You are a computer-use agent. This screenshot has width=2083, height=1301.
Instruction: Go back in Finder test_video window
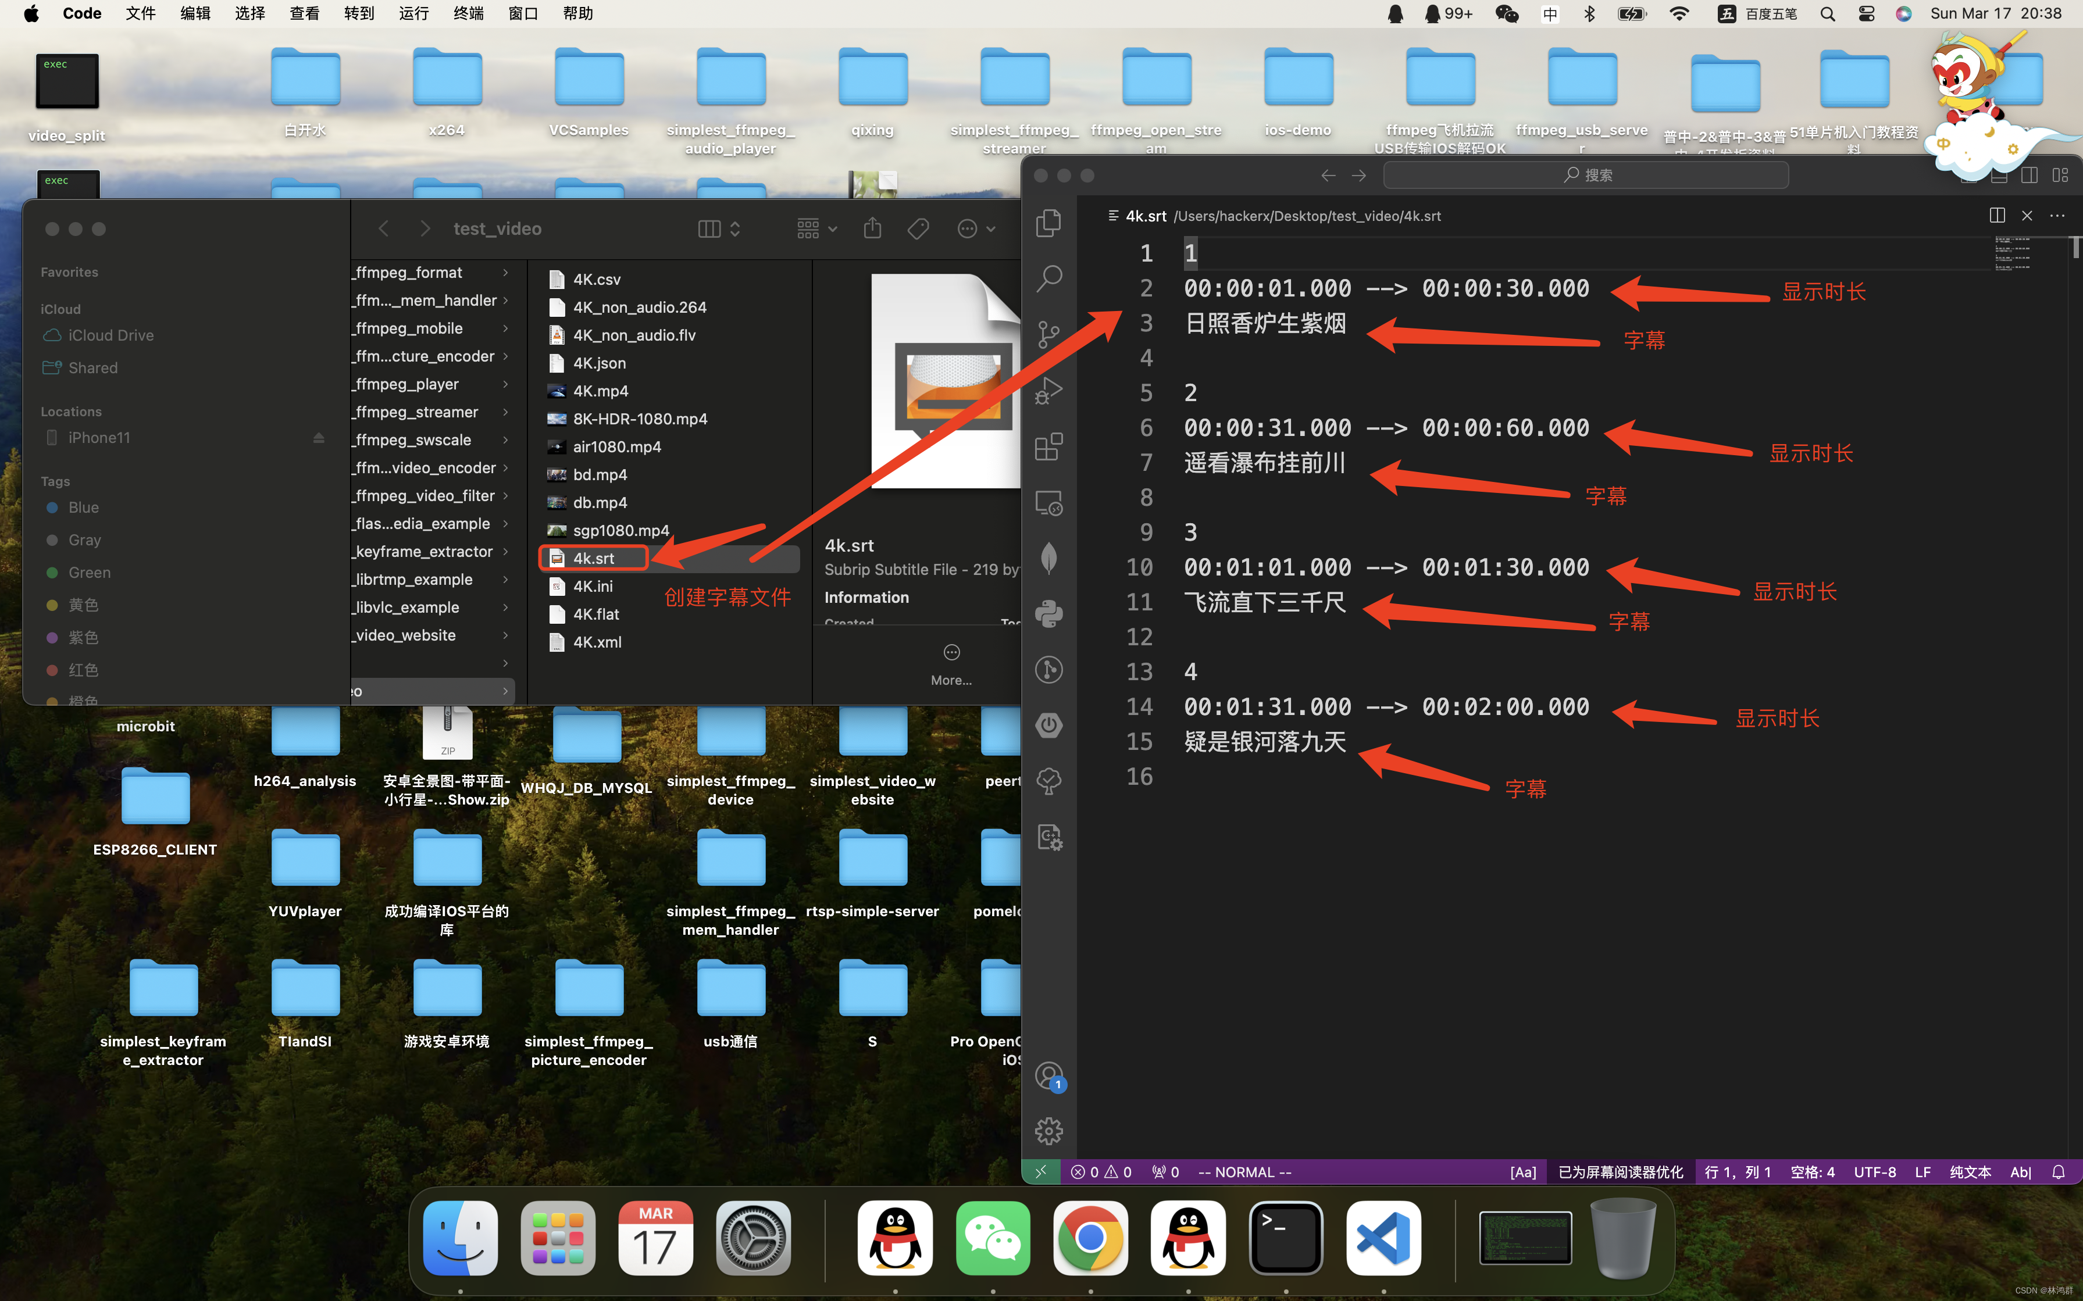click(384, 228)
